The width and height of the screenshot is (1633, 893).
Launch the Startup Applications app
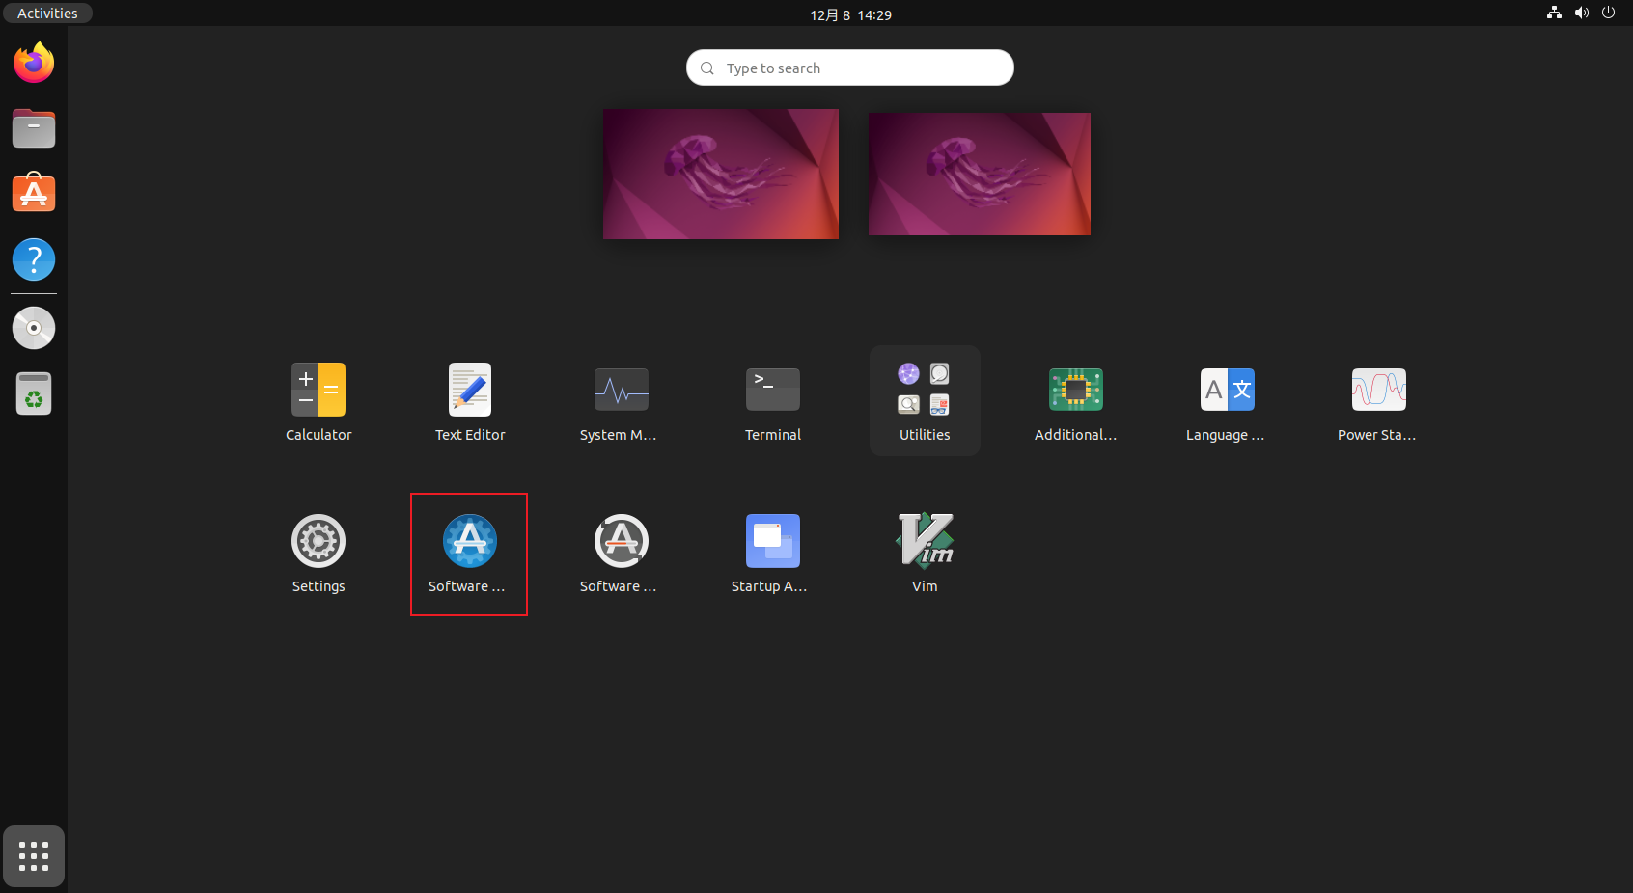773,553
